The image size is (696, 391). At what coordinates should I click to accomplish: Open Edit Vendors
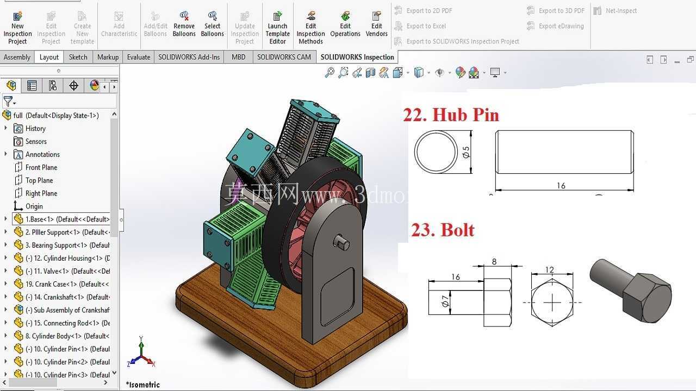click(377, 24)
